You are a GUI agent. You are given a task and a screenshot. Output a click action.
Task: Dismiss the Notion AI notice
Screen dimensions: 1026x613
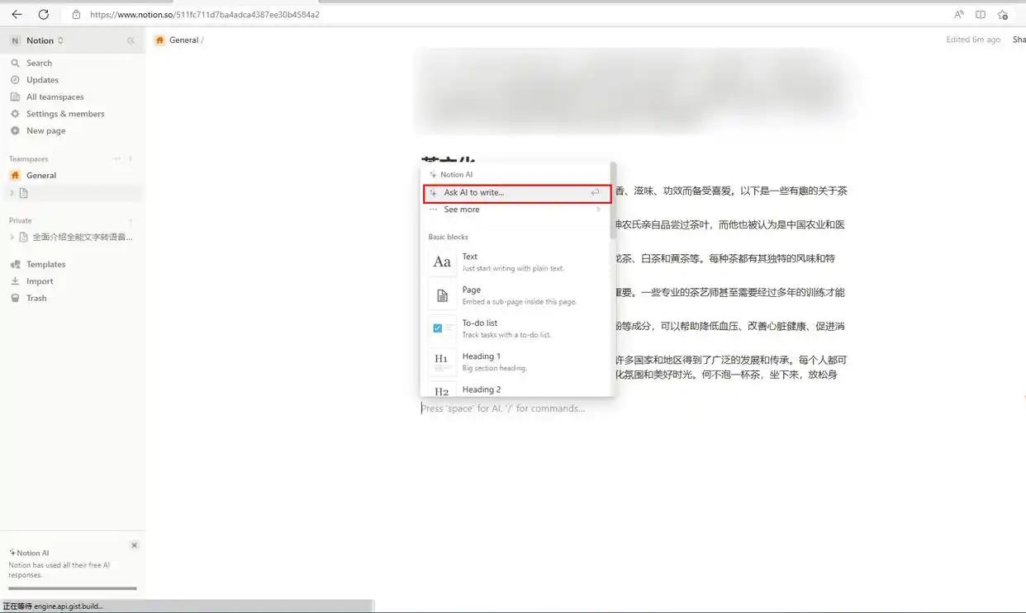135,545
